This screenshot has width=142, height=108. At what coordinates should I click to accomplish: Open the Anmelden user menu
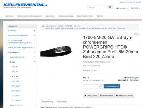tap(122, 8)
